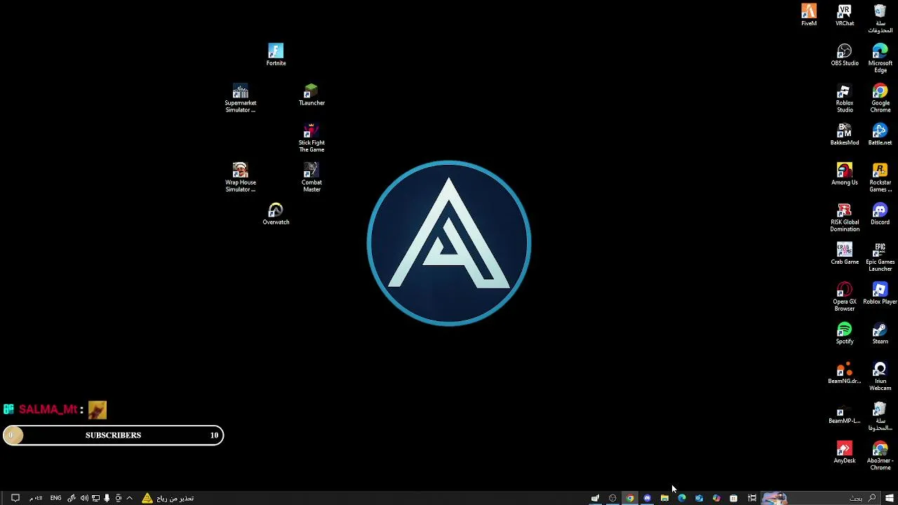Viewport: 898px width, 505px height.
Task: Open the Discord desktop shortcut
Action: 880,214
